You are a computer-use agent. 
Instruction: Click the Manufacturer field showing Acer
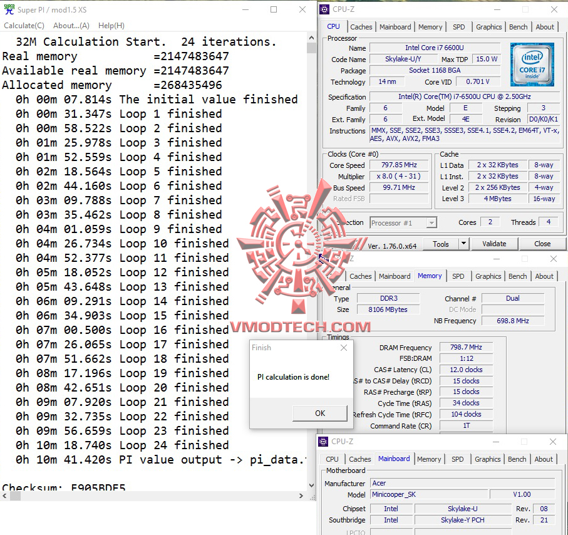(x=463, y=483)
